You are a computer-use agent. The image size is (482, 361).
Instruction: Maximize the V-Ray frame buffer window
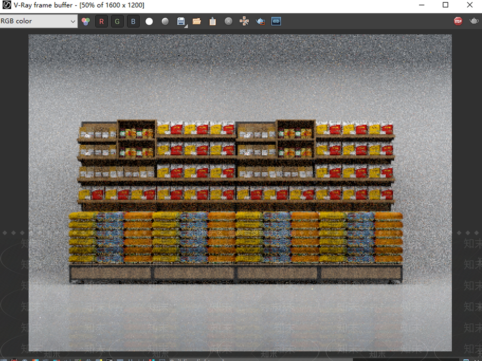tap(446, 5)
